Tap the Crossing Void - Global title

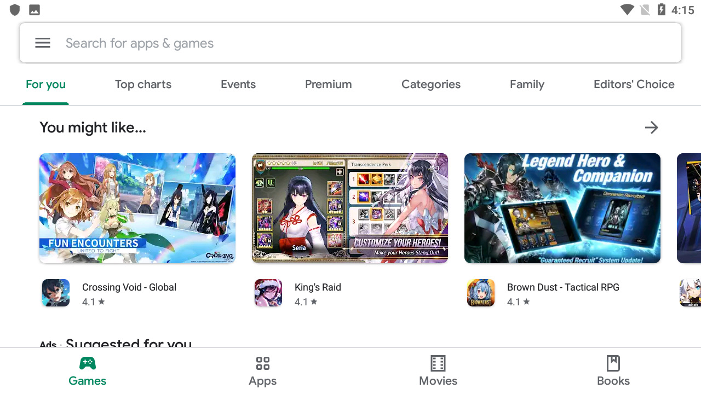point(129,287)
